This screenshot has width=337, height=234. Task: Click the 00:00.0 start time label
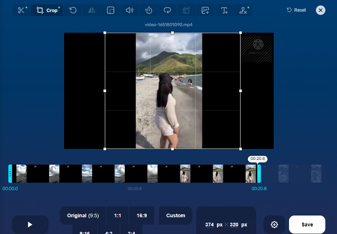pos(10,189)
